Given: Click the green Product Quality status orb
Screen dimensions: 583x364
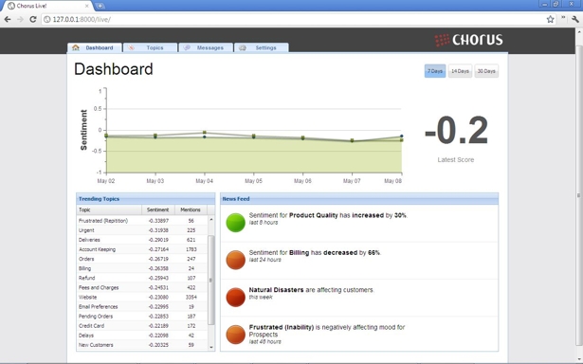Looking at the screenshot, I should [x=235, y=223].
